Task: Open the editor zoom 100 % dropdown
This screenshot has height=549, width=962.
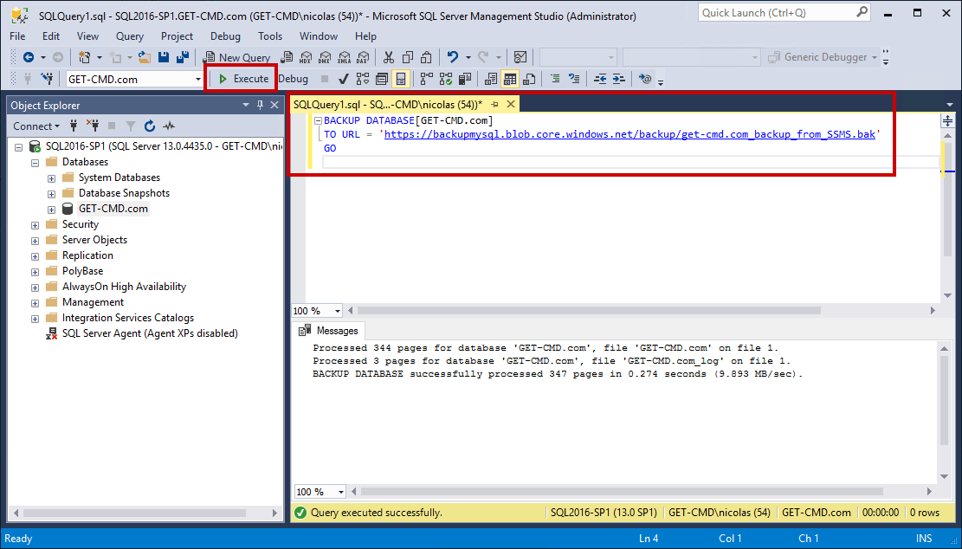Action: pyautogui.click(x=338, y=311)
